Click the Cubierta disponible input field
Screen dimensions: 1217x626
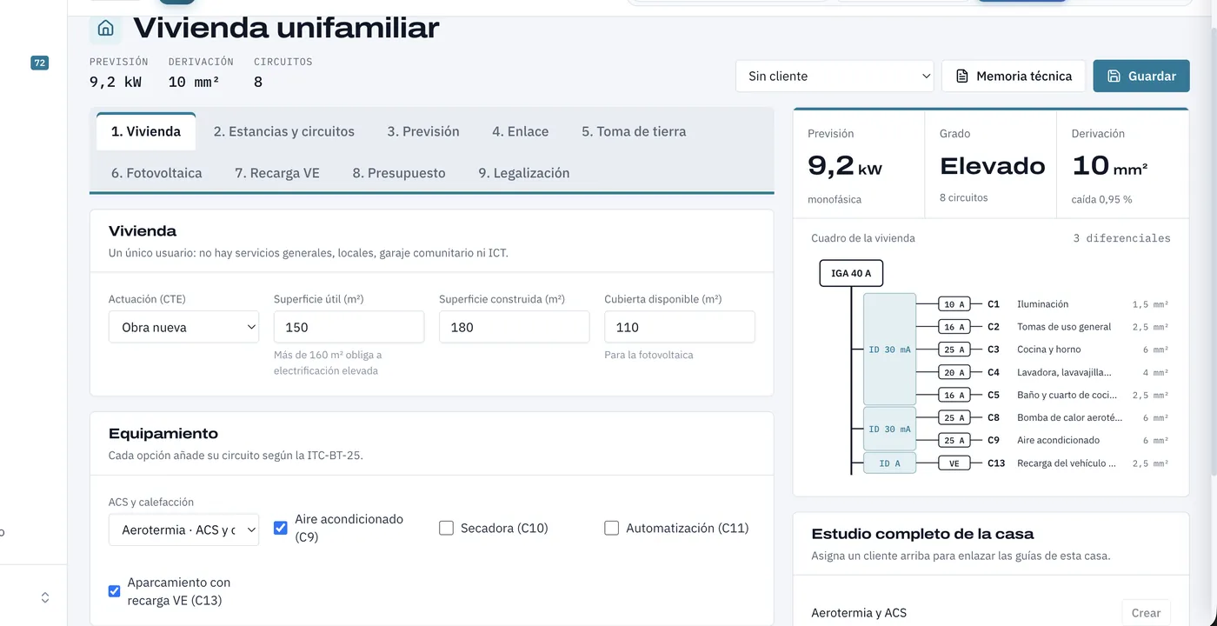tap(680, 327)
